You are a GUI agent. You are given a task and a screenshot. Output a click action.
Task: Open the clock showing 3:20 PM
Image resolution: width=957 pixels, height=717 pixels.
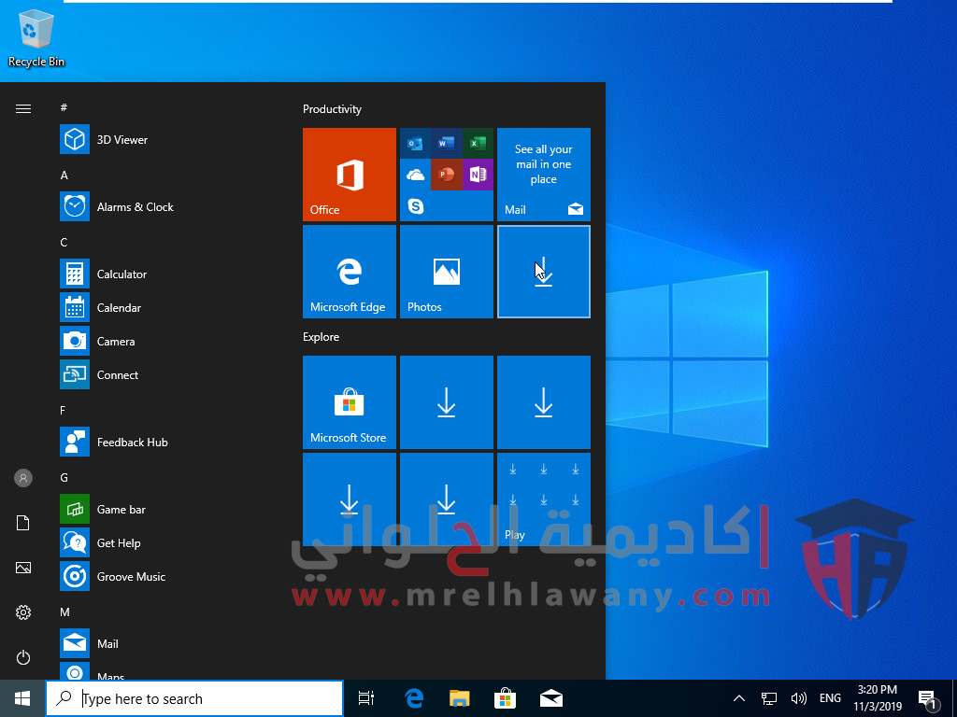(x=877, y=698)
